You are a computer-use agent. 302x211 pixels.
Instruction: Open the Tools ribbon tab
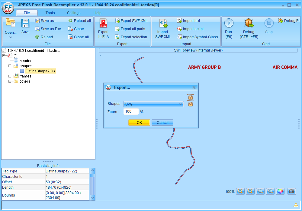click(50, 13)
